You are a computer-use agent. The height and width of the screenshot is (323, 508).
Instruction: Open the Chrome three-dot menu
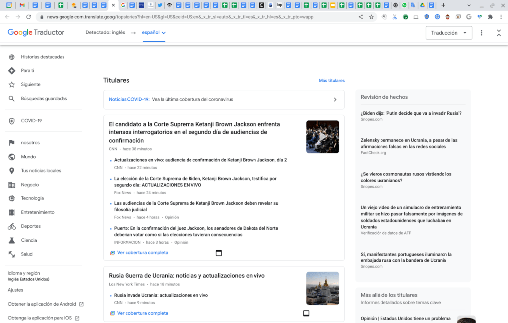[x=501, y=17]
